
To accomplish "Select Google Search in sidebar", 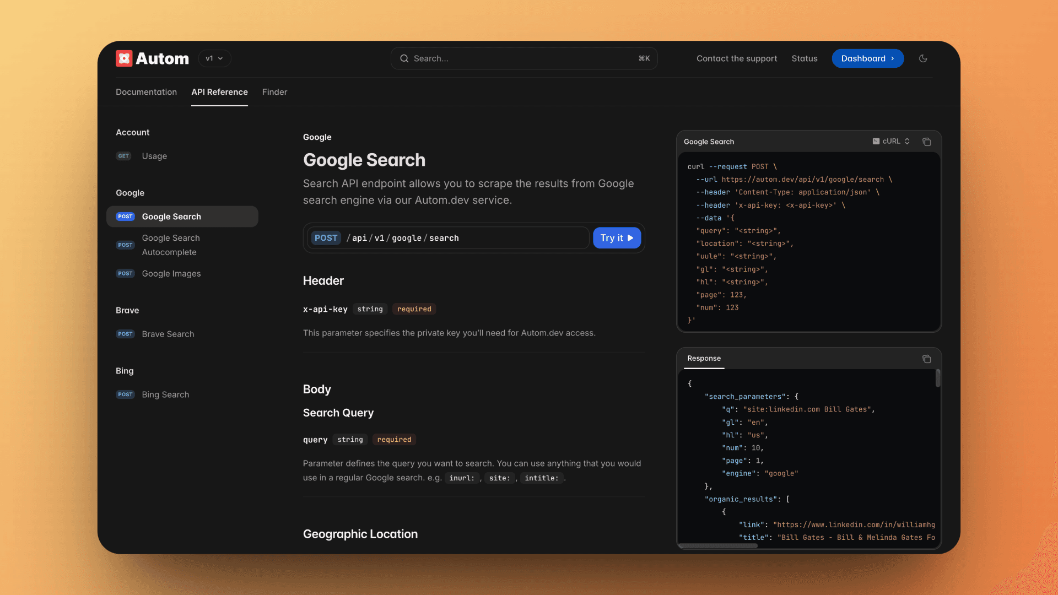I will pos(182,217).
